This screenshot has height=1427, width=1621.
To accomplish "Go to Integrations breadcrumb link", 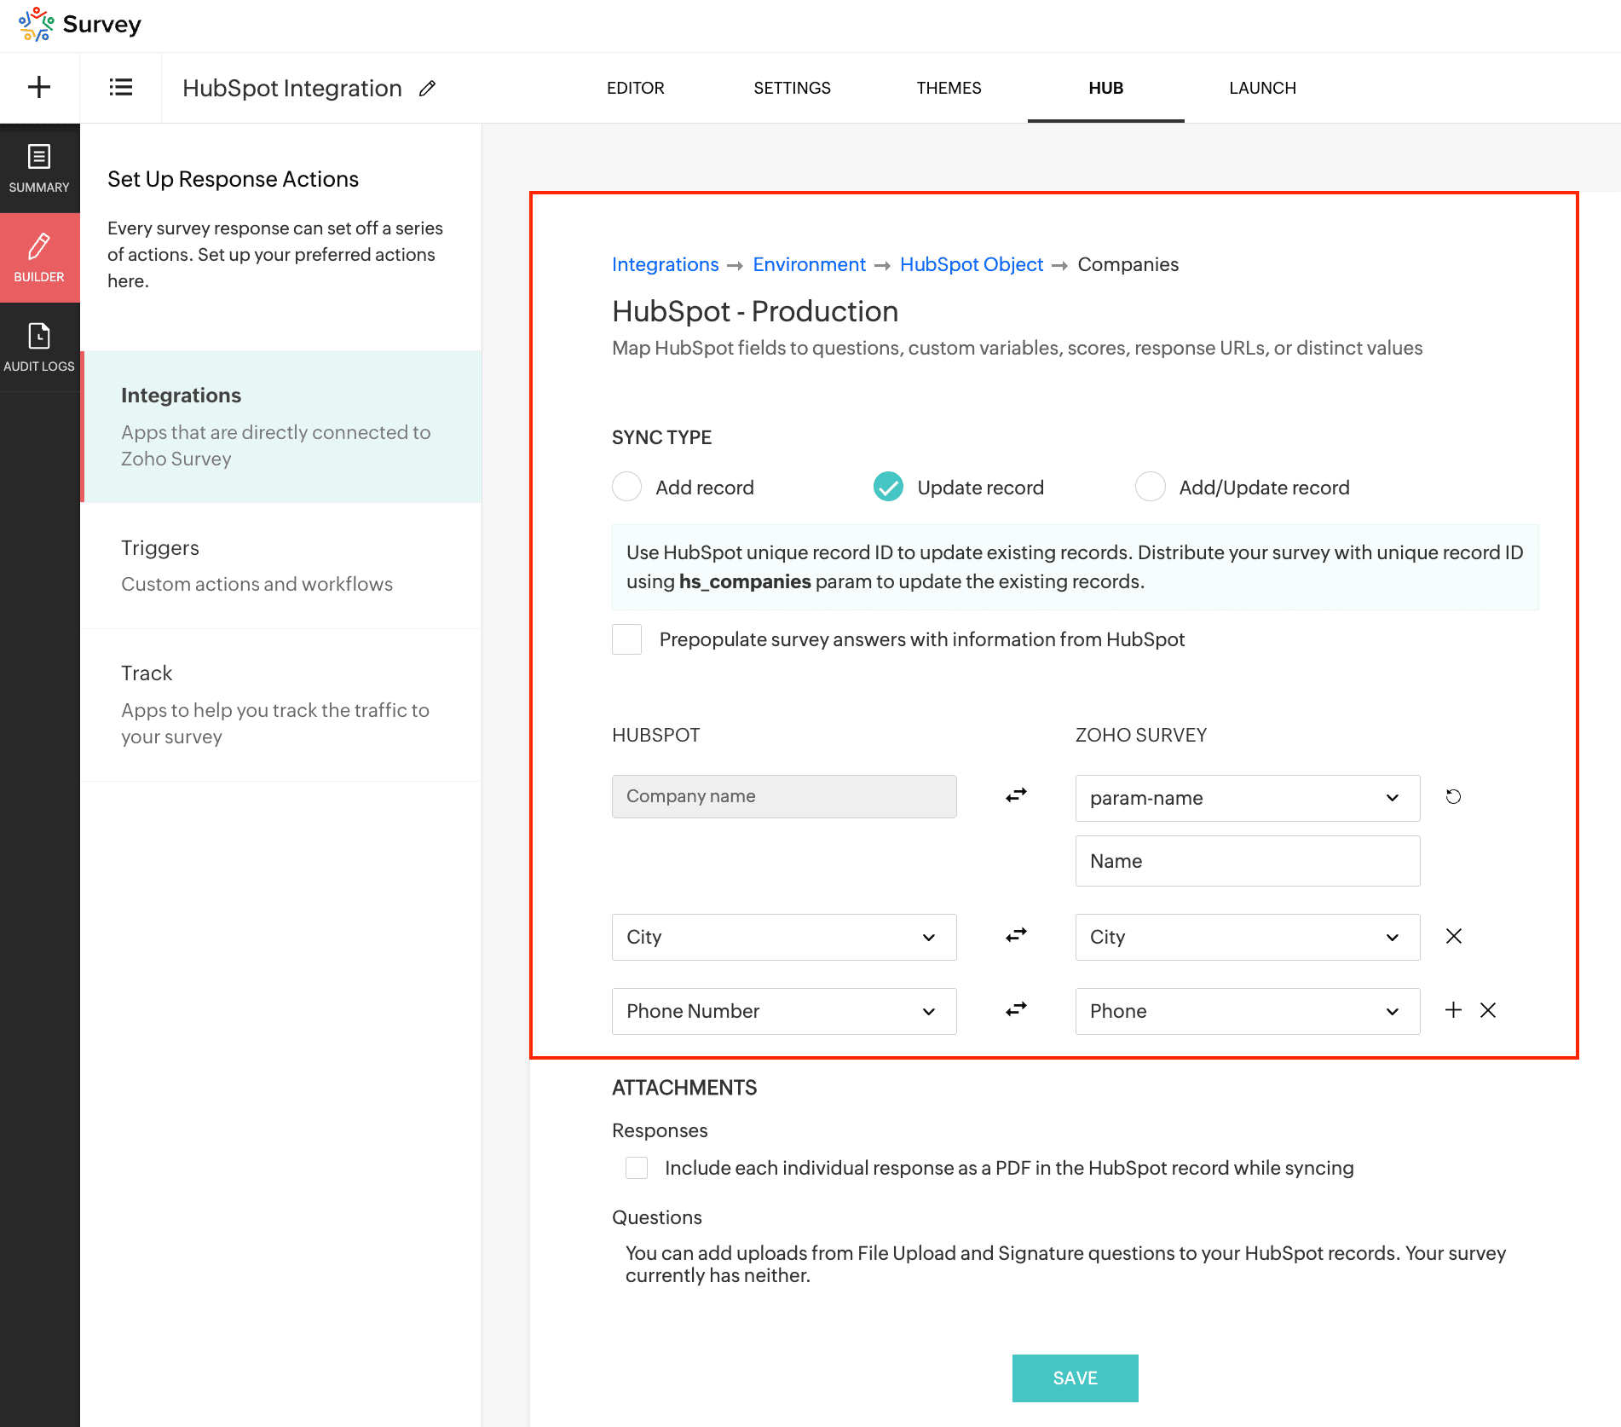I will click(x=666, y=264).
